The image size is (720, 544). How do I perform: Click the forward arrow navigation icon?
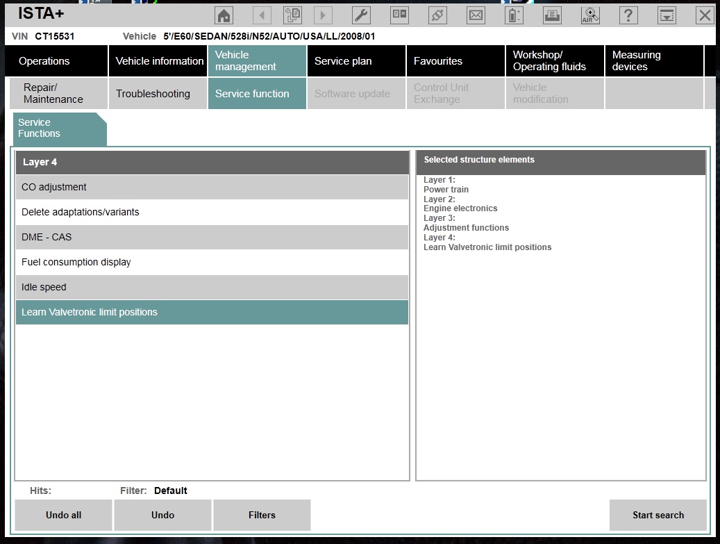(x=323, y=15)
